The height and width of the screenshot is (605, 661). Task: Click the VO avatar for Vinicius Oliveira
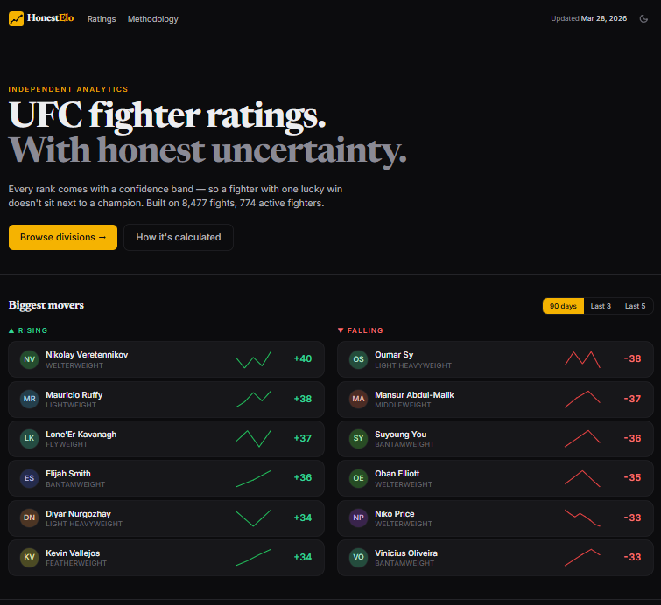tap(358, 557)
